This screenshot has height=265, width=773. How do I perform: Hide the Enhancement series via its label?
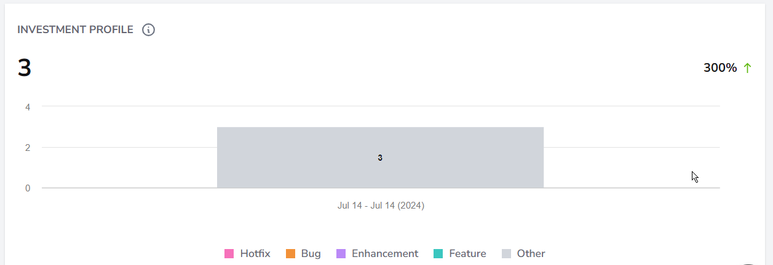click(385, 253)
